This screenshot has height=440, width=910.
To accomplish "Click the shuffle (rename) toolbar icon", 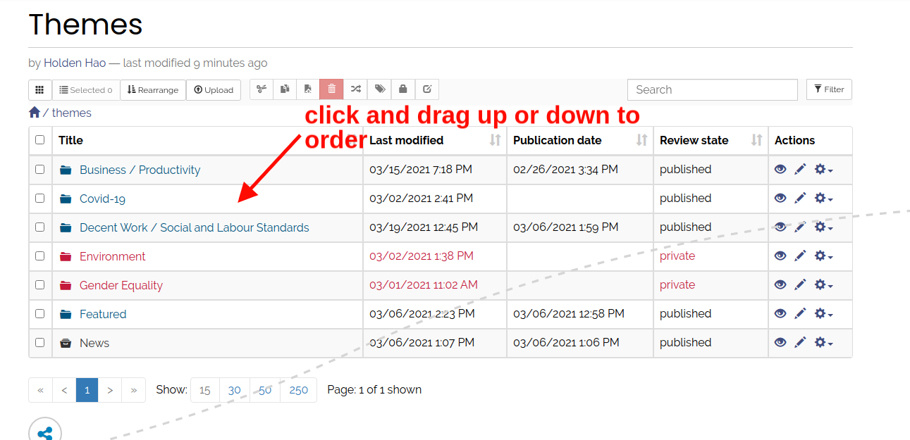I will pyautogui.click(x=355, y=89).
